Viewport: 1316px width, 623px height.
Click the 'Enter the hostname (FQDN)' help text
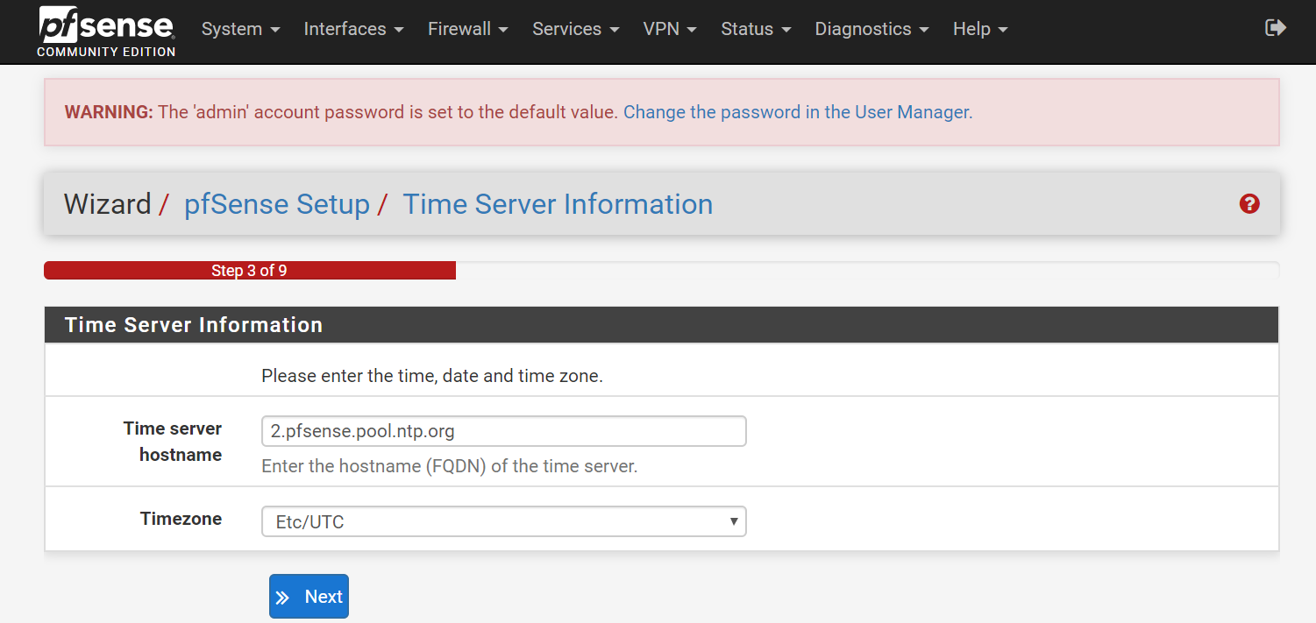coord(449,466)
